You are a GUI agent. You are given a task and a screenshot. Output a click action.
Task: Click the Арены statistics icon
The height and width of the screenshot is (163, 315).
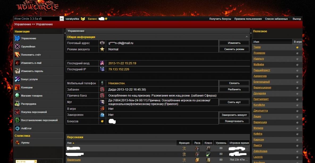tap(17, 143)
